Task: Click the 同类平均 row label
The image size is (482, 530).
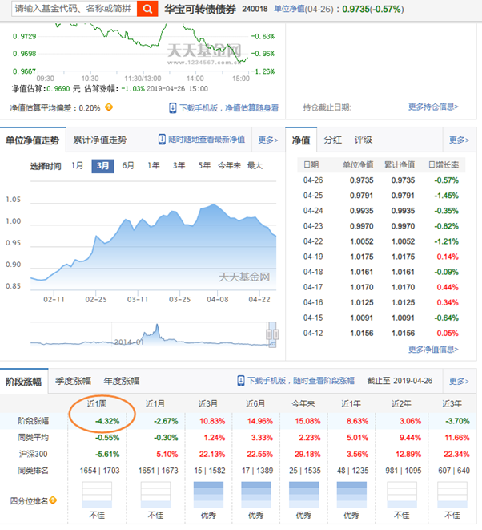Action: click(33, 437)
